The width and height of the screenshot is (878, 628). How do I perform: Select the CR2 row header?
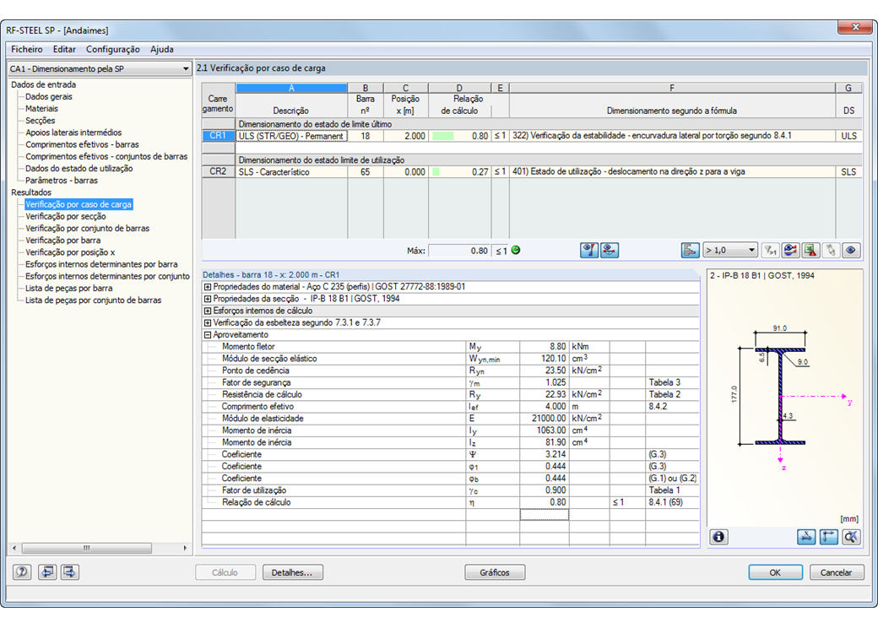(219, 172)
